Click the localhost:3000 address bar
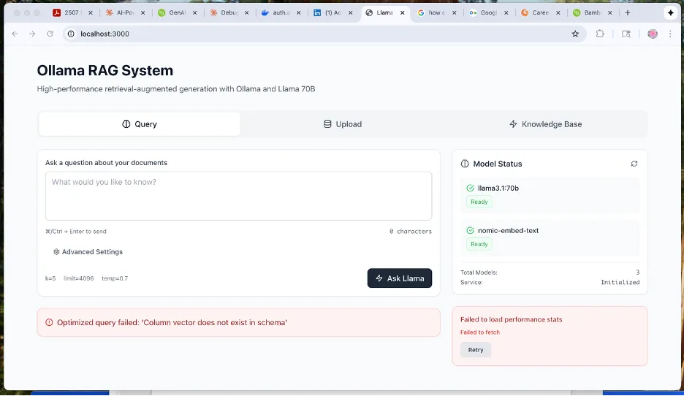Image resolution: width=684 pixels, height=396 pixels. (323, 34)
